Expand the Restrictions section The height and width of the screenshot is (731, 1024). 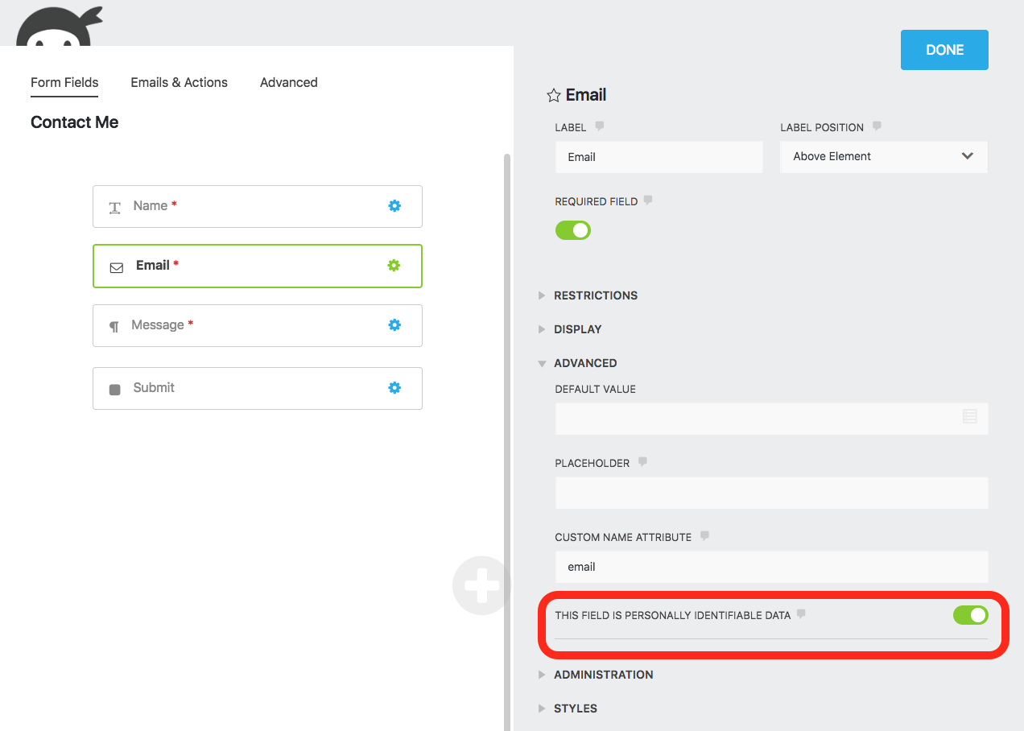click(x=595, y=295)
